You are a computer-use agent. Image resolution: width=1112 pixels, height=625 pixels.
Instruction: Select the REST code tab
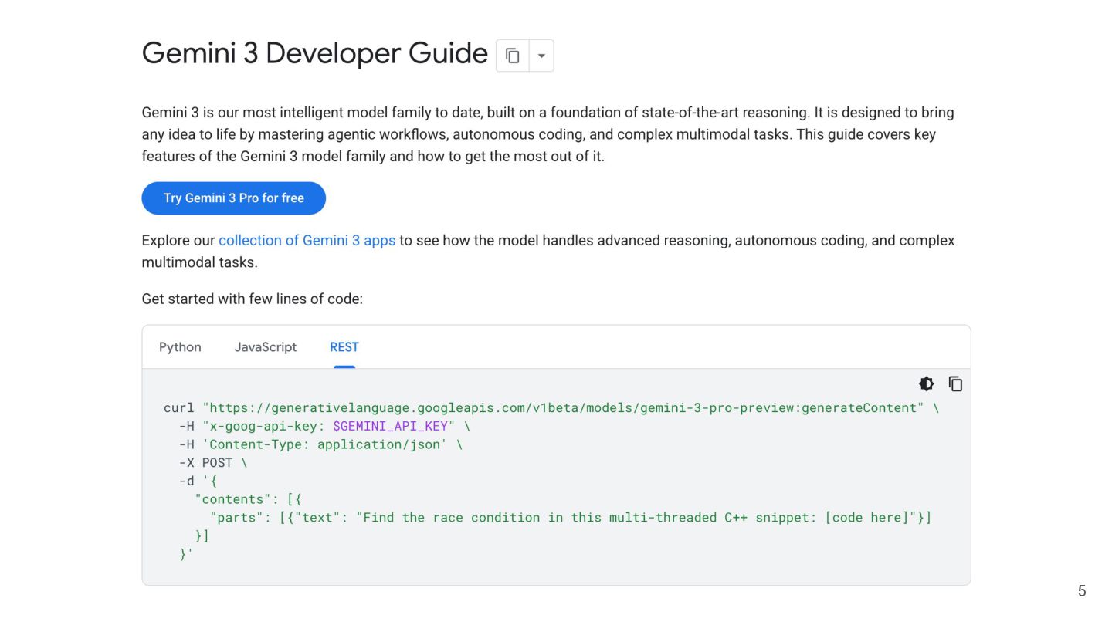click(x=344, y=347)
